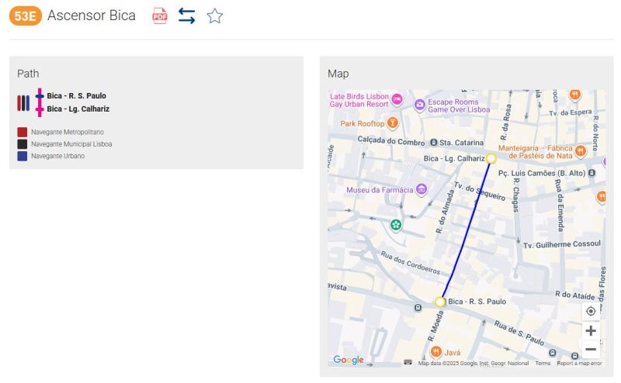621x383 pixels.
Task: Click the 53E route badge
Action: point(24,16)
